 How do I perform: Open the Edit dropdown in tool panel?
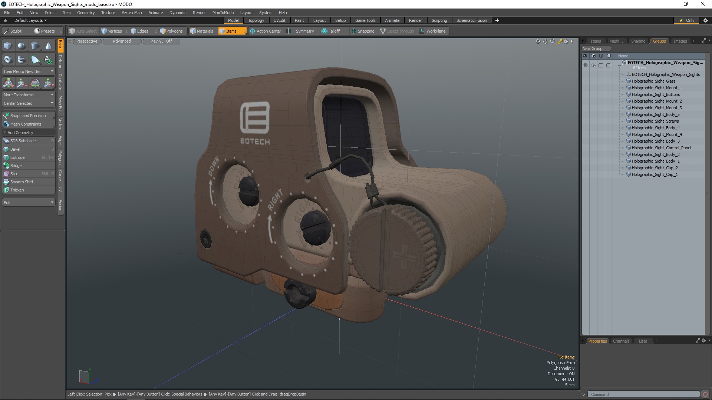click(x=29, y=203)
